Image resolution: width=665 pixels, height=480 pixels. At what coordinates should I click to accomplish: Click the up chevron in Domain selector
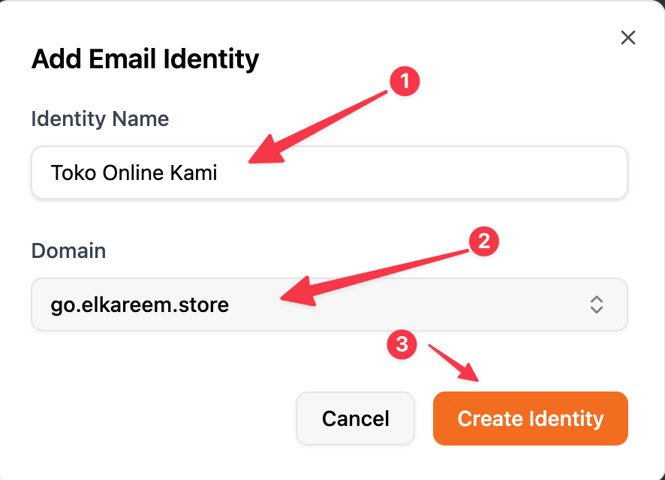(597, 298)
